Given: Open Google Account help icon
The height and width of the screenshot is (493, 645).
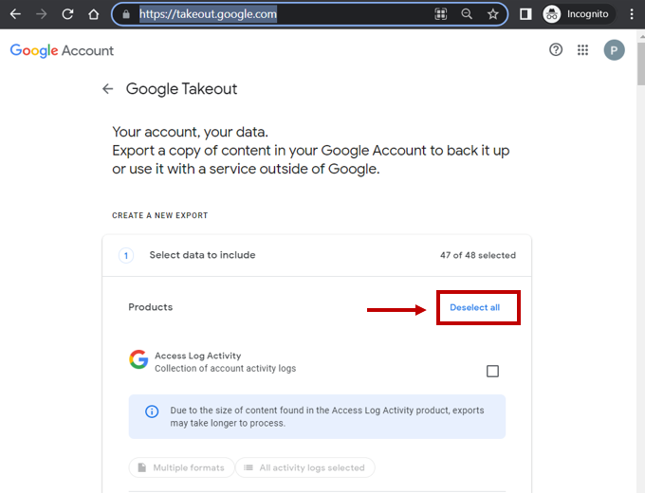Looking at the screenshot, I should coord(556,50).
